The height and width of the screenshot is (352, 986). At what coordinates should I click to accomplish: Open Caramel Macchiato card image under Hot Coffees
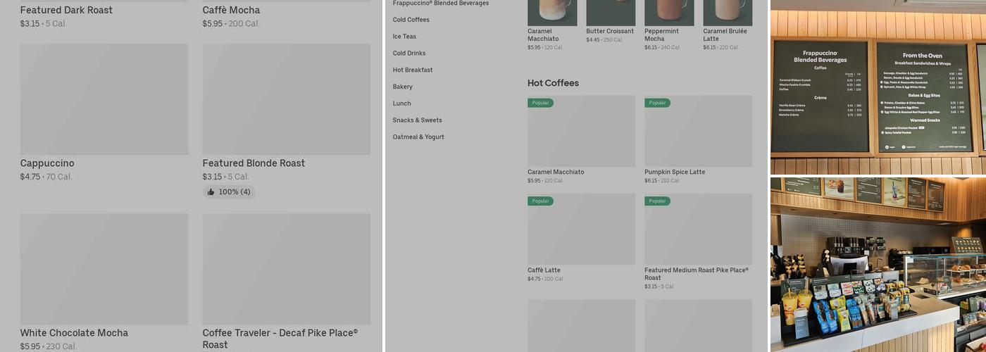pyautogui.click(x=582, y=131)
